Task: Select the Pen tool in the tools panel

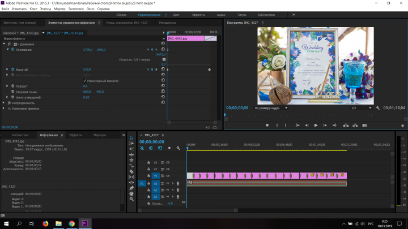Action: 131,188
